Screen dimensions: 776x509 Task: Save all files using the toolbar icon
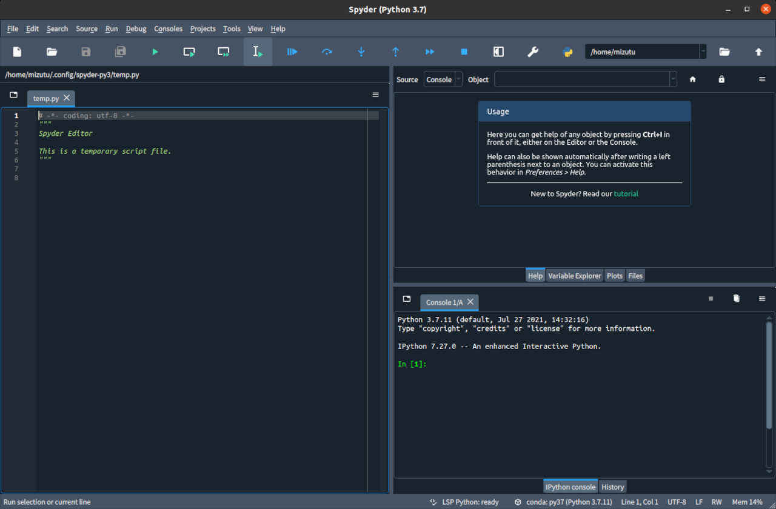pos(121,52)
